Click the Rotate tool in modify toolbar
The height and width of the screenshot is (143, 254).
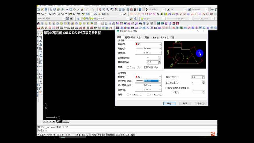pyautogui.click(x=41, y=55)
